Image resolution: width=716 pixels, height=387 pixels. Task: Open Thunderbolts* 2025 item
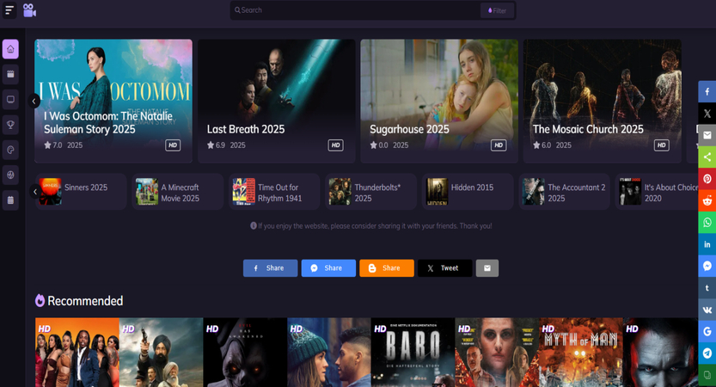(x=370, y=192)
